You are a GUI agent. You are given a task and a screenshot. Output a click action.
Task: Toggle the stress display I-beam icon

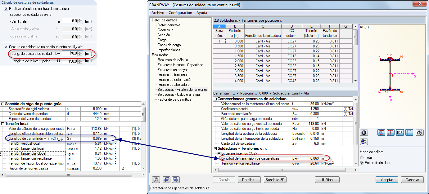click(381, 132)
